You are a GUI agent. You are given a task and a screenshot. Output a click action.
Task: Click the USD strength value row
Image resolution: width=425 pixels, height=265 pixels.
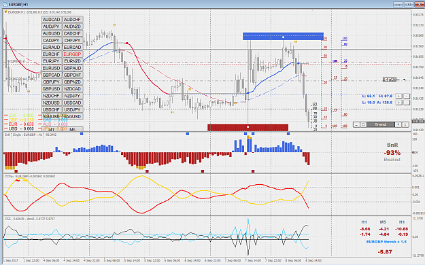coord(19,128)
